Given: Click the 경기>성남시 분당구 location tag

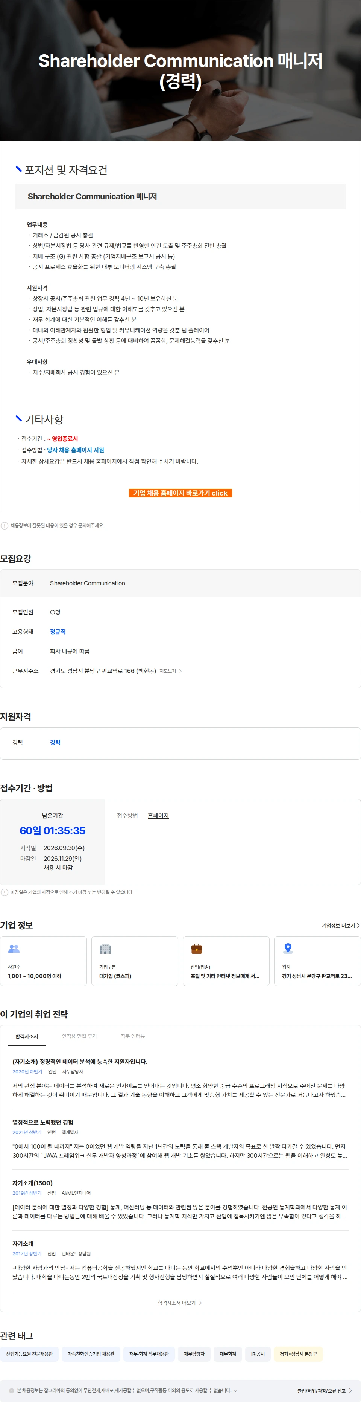Looking at the screenshot, I should (299, 1353).
